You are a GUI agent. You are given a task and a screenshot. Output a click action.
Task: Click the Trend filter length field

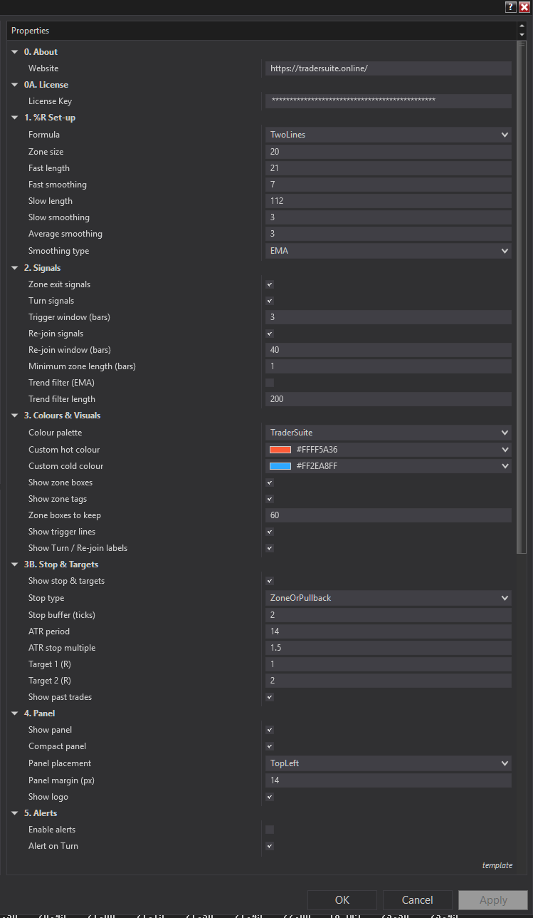(388, 399)
